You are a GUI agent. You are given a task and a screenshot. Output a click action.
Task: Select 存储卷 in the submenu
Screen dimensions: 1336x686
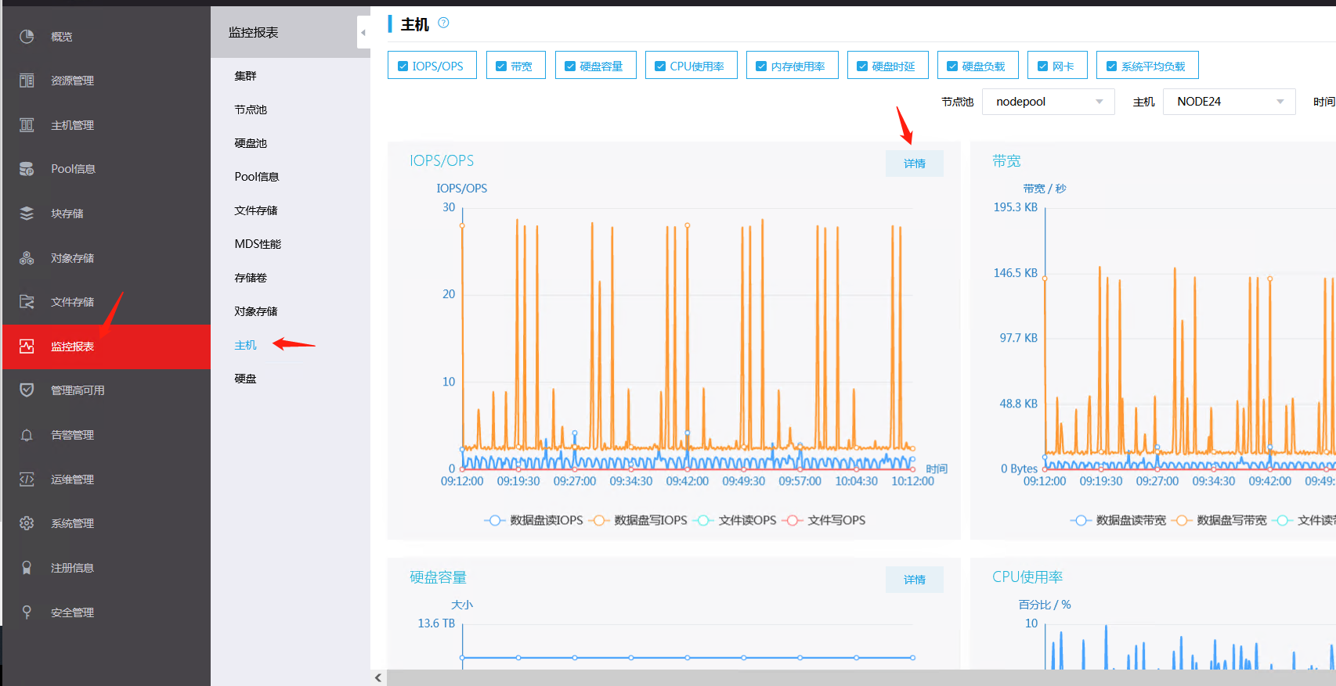pos(251,278)
